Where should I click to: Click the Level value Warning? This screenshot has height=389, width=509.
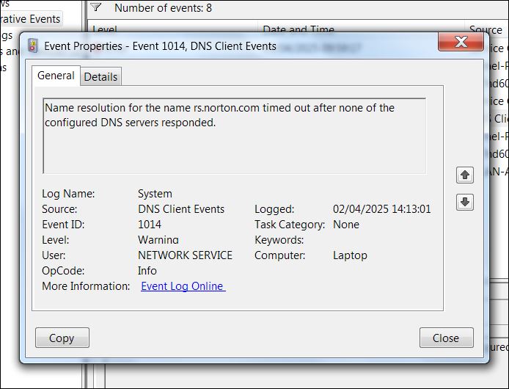pyautogui.click(x=158, y=240)
